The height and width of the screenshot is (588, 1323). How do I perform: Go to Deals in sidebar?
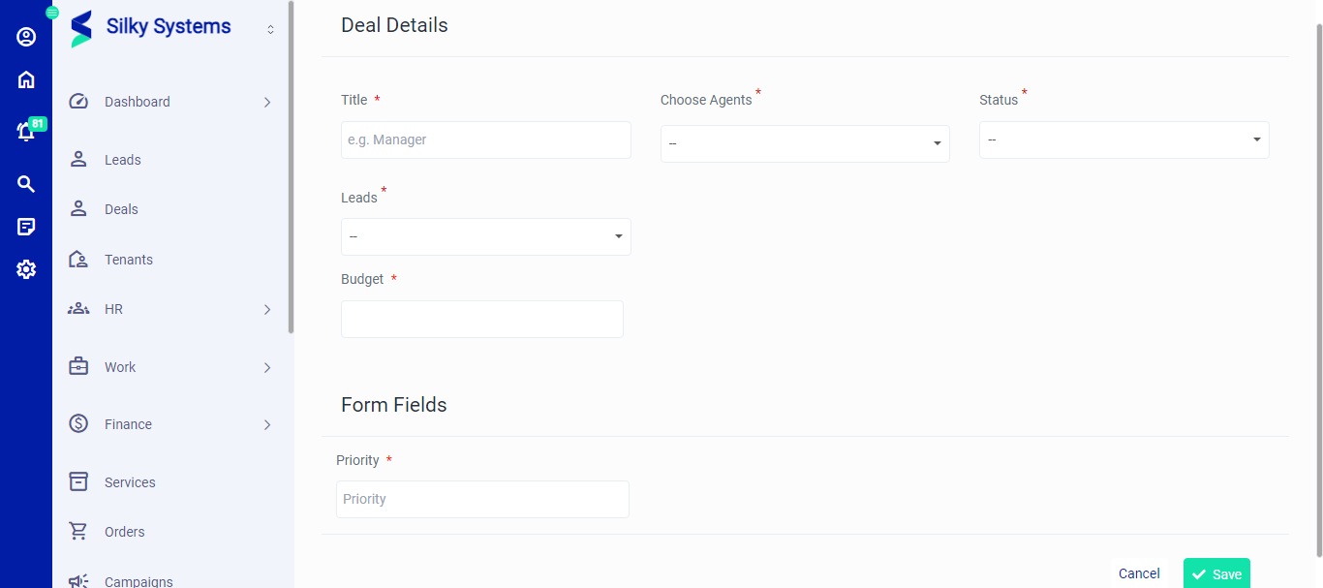[x=121, y=209]
